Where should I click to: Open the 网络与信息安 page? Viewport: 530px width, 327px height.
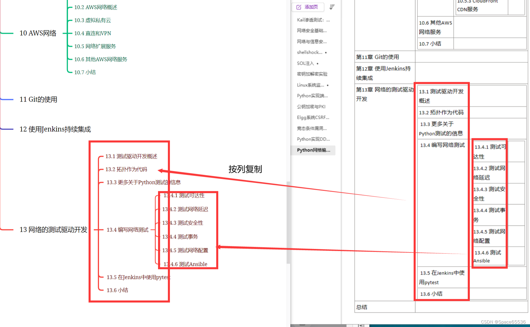click(312, 41)
